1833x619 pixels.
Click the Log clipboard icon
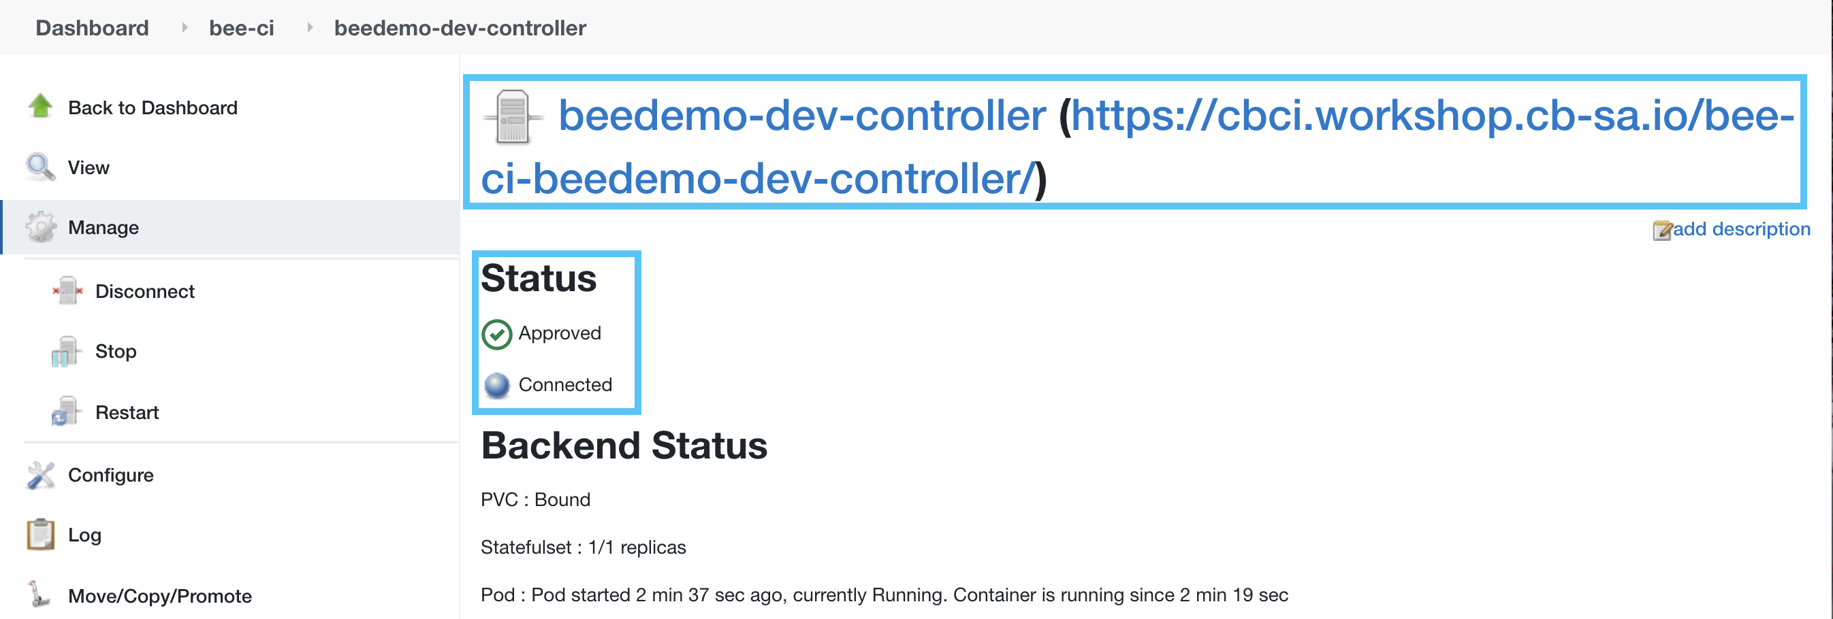[x=41, y=535]
